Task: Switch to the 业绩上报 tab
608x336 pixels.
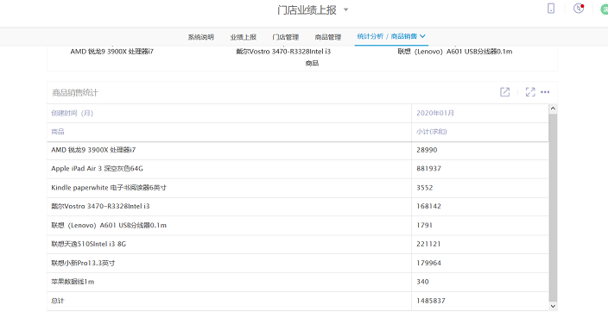Action: [x=244, y=37]
